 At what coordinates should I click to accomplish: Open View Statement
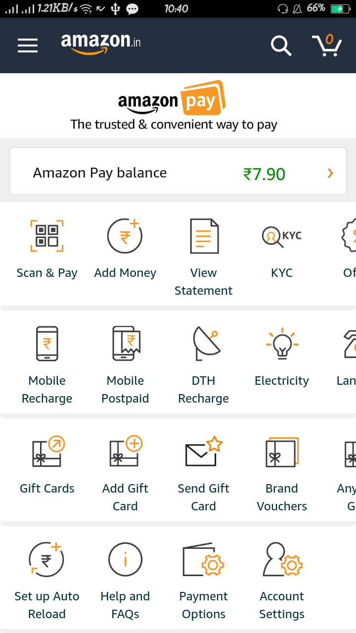click(204, 236)
